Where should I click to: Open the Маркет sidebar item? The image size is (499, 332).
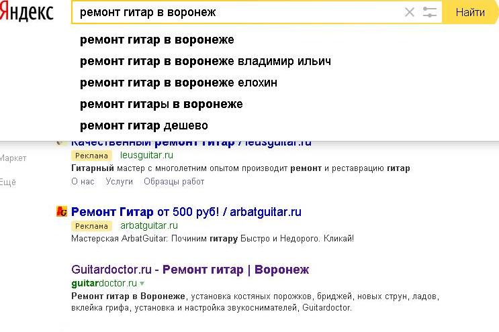click(13, 158)
